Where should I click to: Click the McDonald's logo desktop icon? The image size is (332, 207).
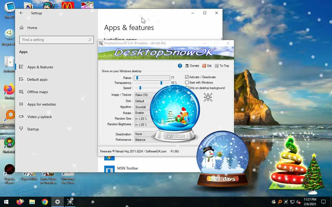click(x=68, y=5)
